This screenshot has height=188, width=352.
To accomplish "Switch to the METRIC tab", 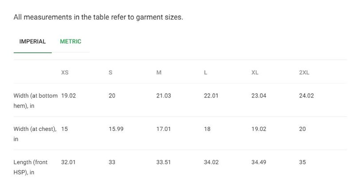I will [70, 42].
